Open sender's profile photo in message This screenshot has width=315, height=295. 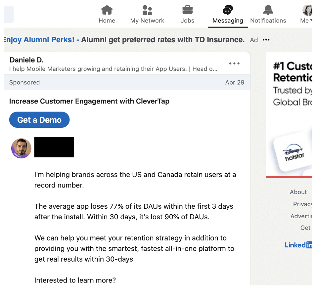tap(21, 148)
